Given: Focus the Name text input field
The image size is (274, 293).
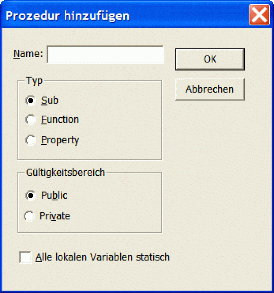Looking at the screenshot, I should click(x=105, y=55).
